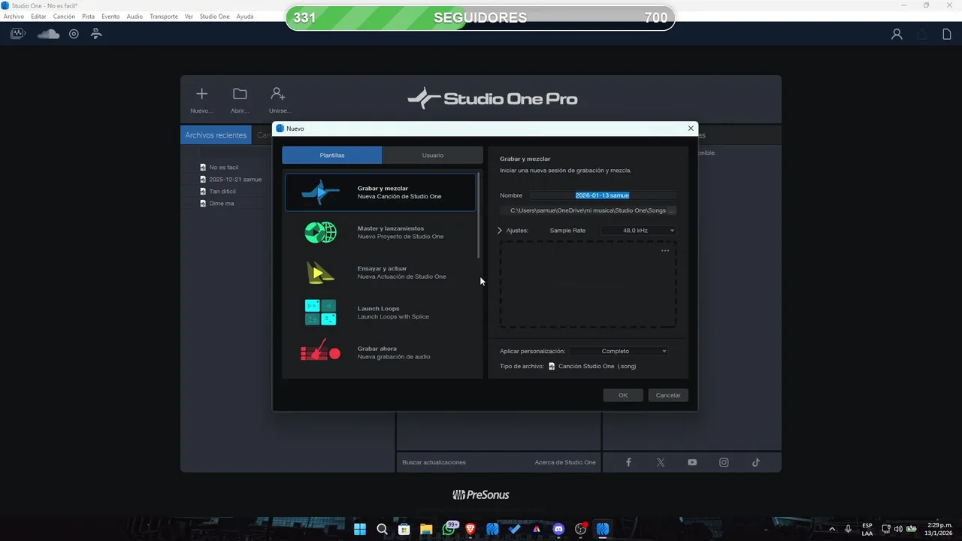The height and width of the screenshot is (541, 962).
Task: Open the volume tray icon
Action: point(898,529)
